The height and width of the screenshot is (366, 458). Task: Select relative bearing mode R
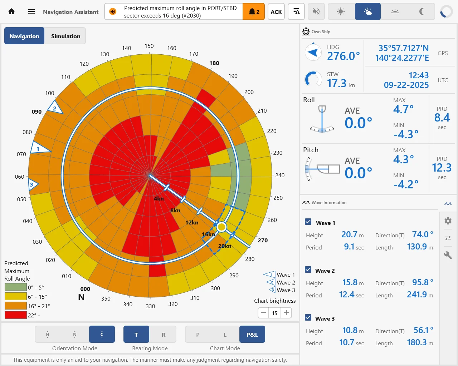[164, 335]
